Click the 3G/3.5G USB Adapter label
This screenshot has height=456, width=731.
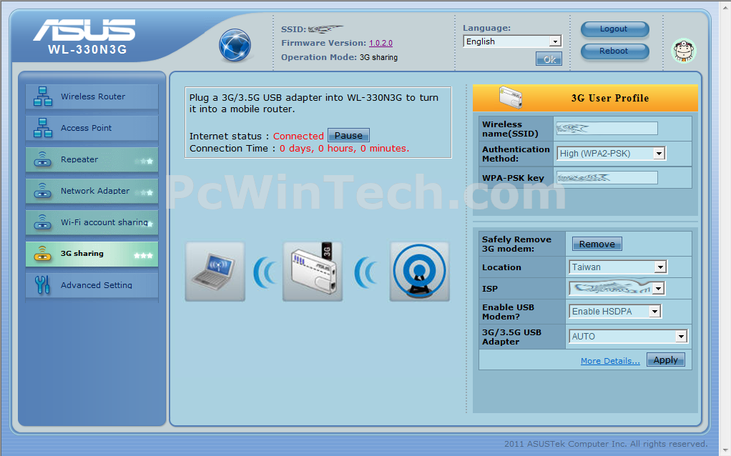[x=511, y=337]
